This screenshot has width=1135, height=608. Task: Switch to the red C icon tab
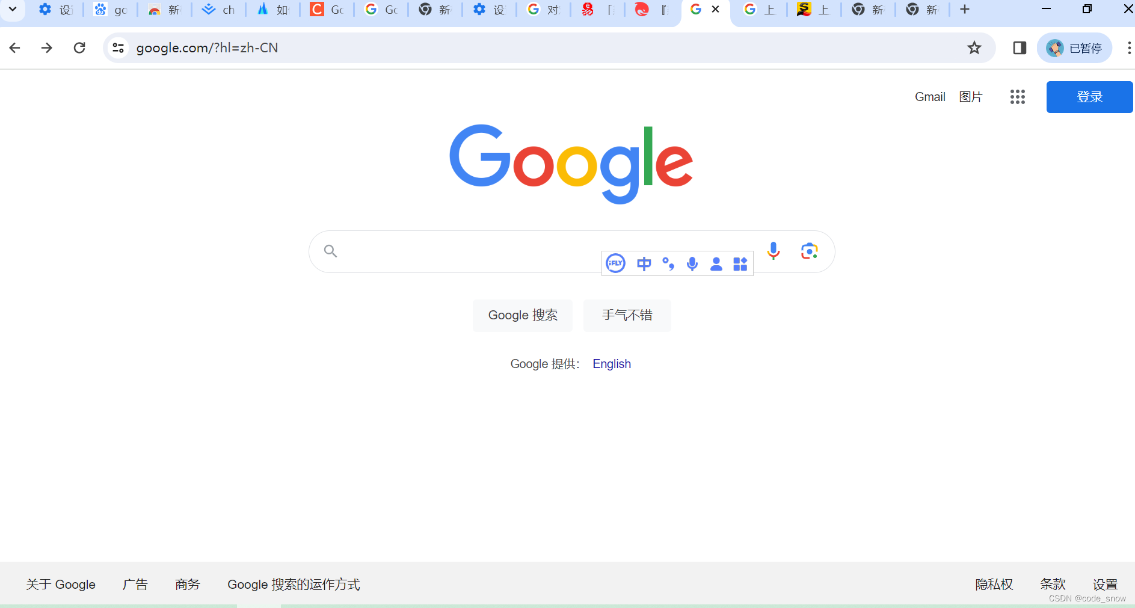pos(327,10)
